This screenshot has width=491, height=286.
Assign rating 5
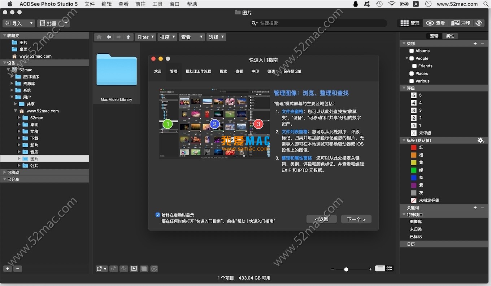414,95
